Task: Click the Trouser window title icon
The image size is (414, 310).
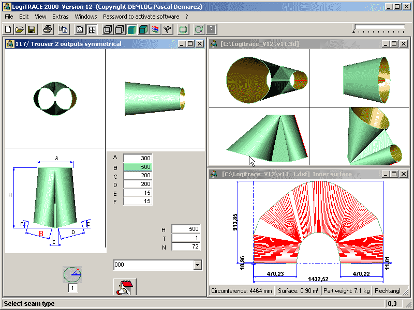Action: (10, 44)
